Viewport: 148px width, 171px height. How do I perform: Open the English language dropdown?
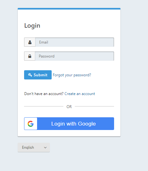[x=34, y=147]
